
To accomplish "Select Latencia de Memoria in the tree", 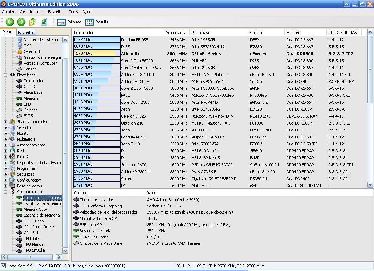I will tap(42, 215).
